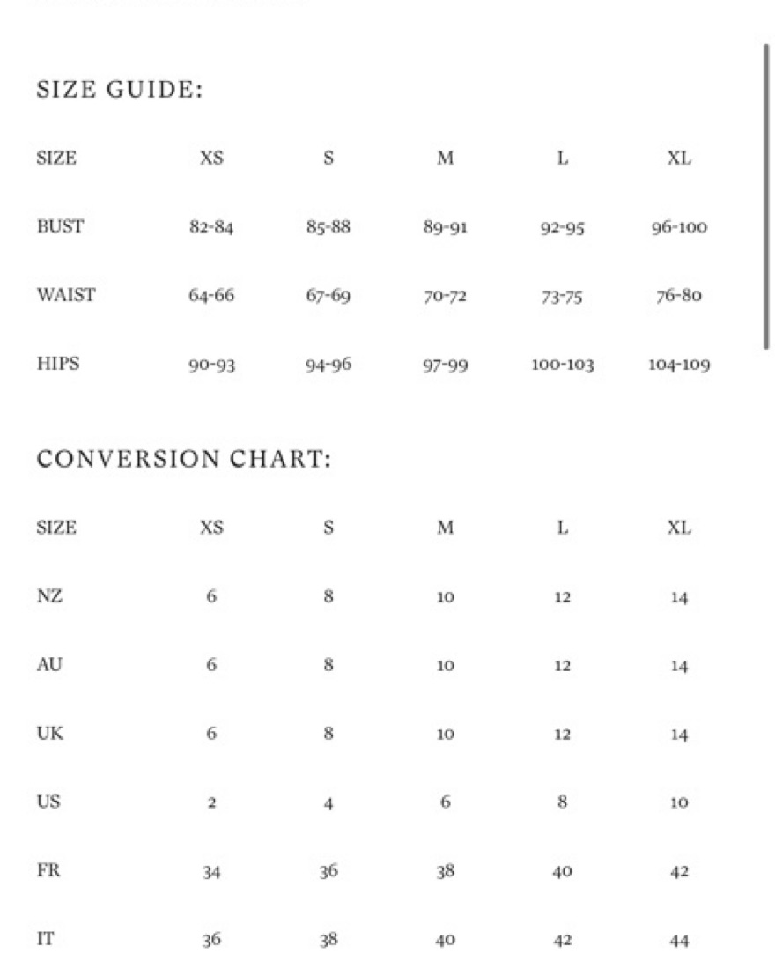Screen dimensions: 775x968
Task: Select the M waist value 70-72
Action: (445, 296)
